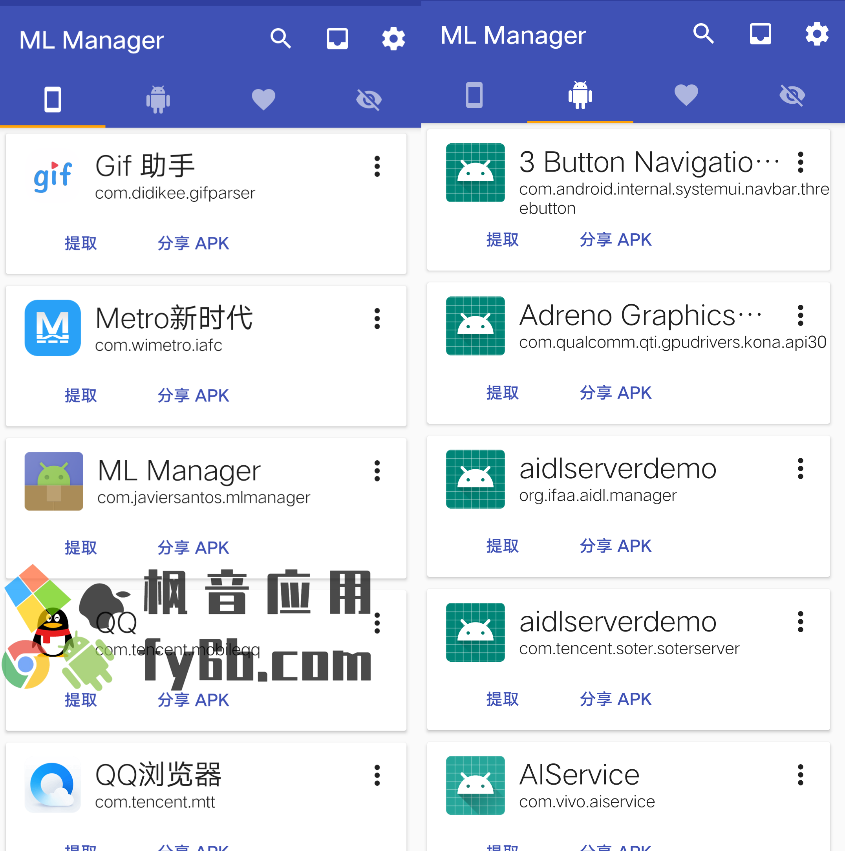Tap the ML Manager app icon in the list

pos(54,481)
